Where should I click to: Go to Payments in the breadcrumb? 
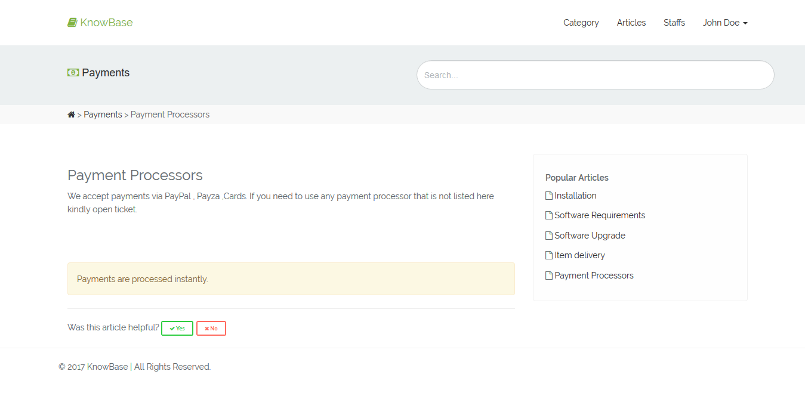point(103,115)
